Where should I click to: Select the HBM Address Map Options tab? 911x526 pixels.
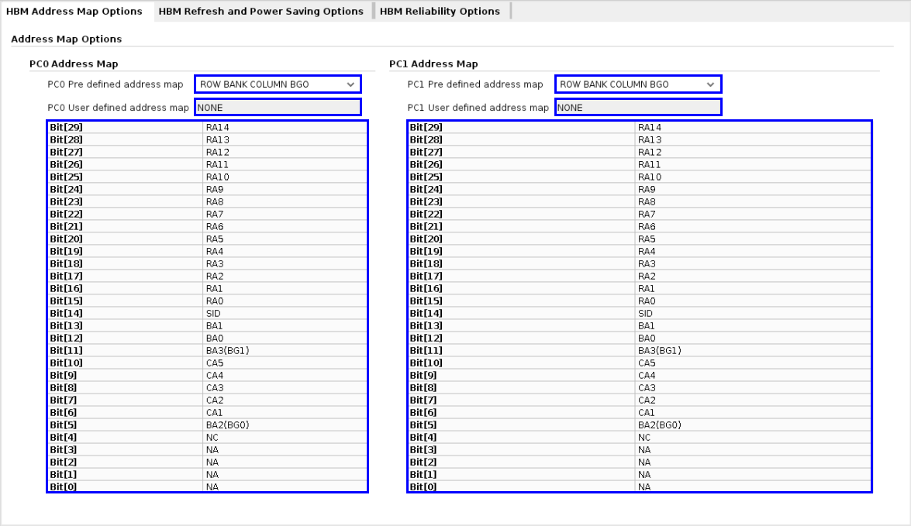point(74,11)
